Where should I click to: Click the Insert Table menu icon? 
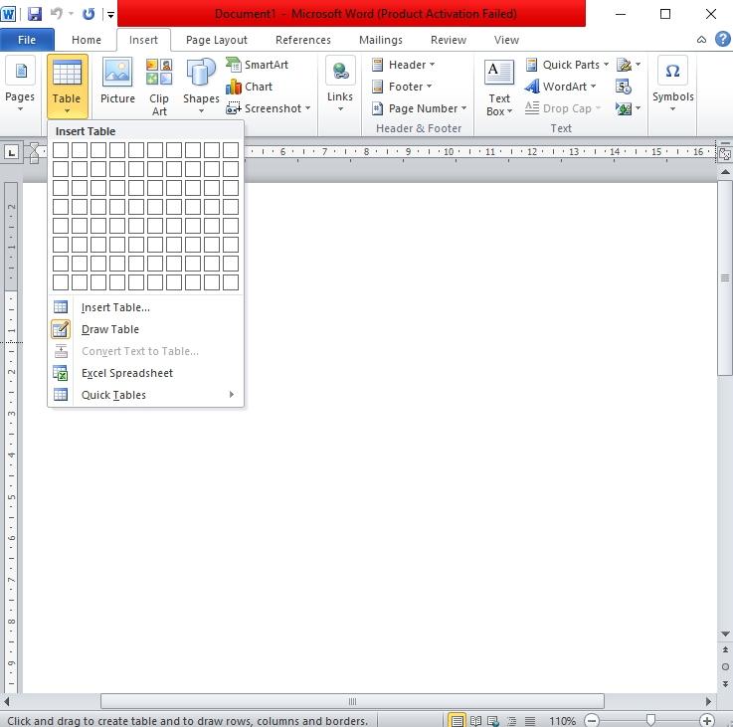(x=61, y=307)
